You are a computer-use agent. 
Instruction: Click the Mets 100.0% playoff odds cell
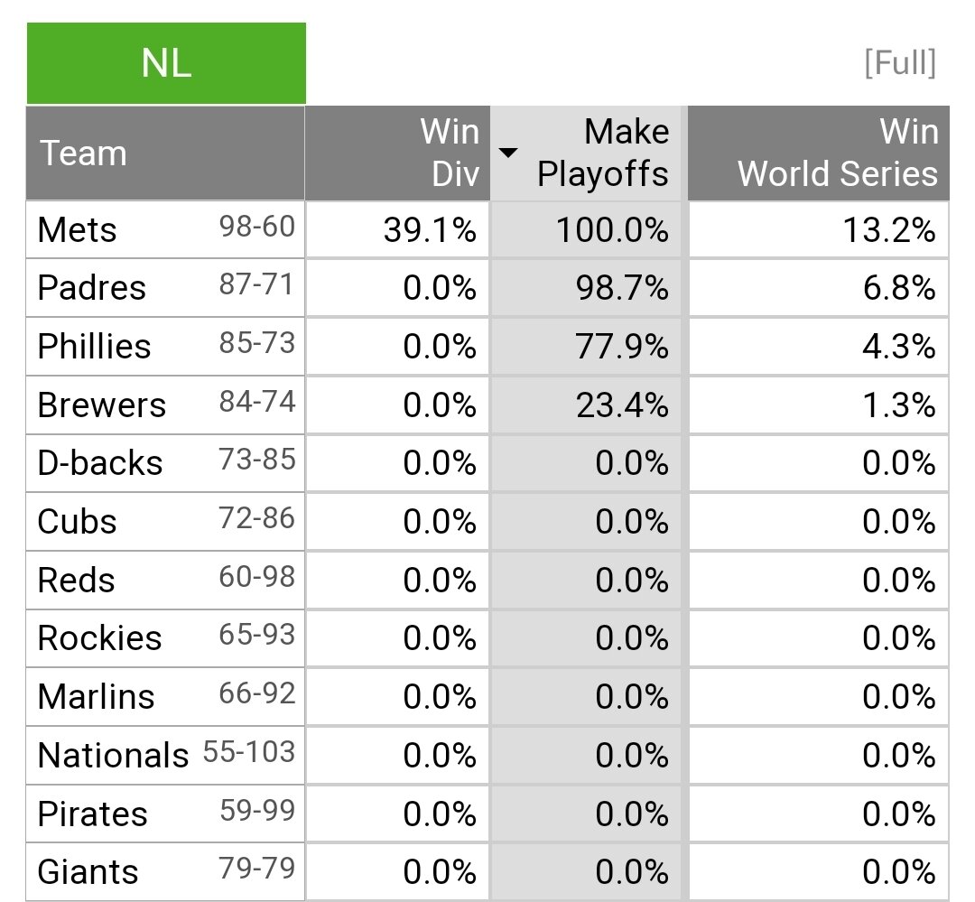pyautogui.click(x=612, y=229)
